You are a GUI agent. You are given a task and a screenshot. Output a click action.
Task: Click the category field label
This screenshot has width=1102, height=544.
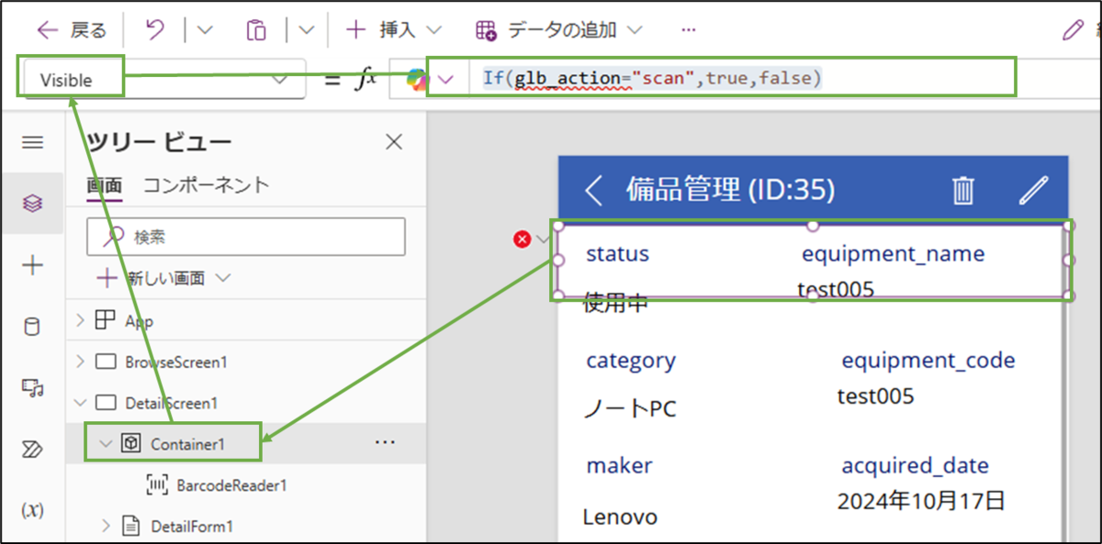click(631, 361)
